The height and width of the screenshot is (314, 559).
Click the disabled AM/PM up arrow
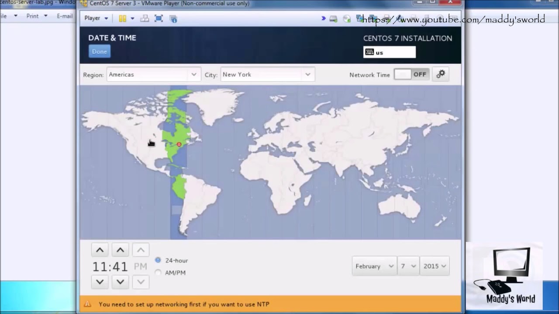(141, 250)
